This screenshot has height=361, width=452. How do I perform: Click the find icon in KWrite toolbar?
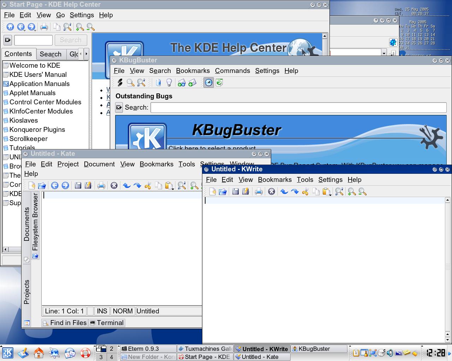pyautogui.click(x=339, y=191)
